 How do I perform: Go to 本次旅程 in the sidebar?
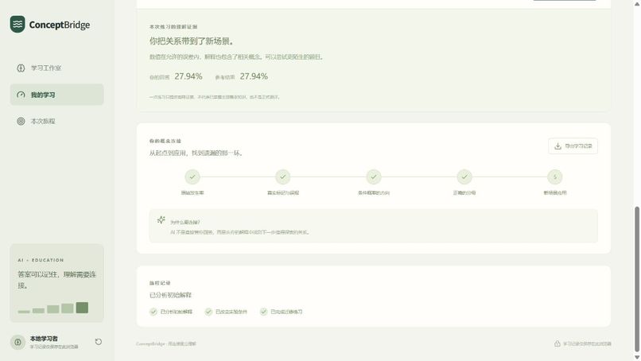[56, 121]
